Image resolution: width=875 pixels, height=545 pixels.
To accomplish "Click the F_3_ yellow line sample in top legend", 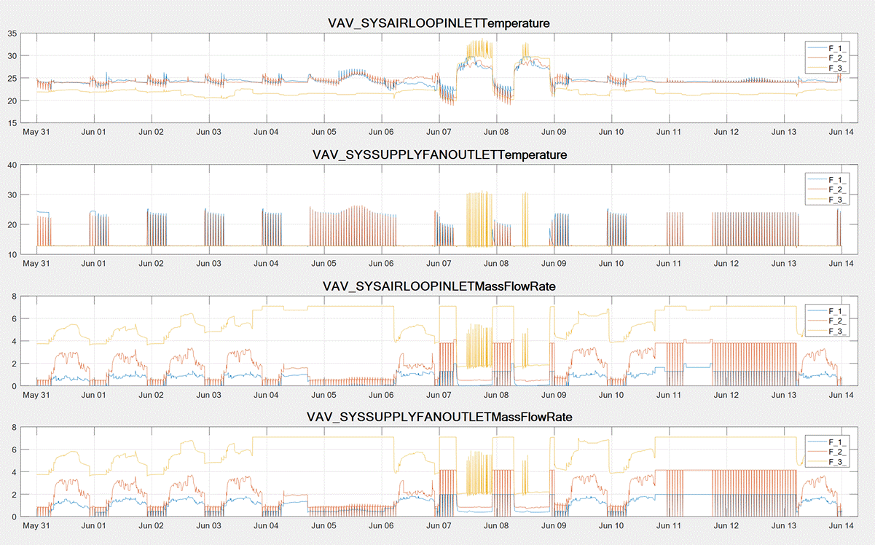I will click(x=816, y=66).
